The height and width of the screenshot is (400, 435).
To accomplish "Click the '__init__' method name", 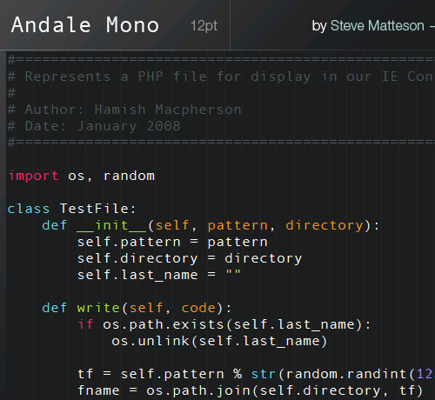I will [111, 226].
